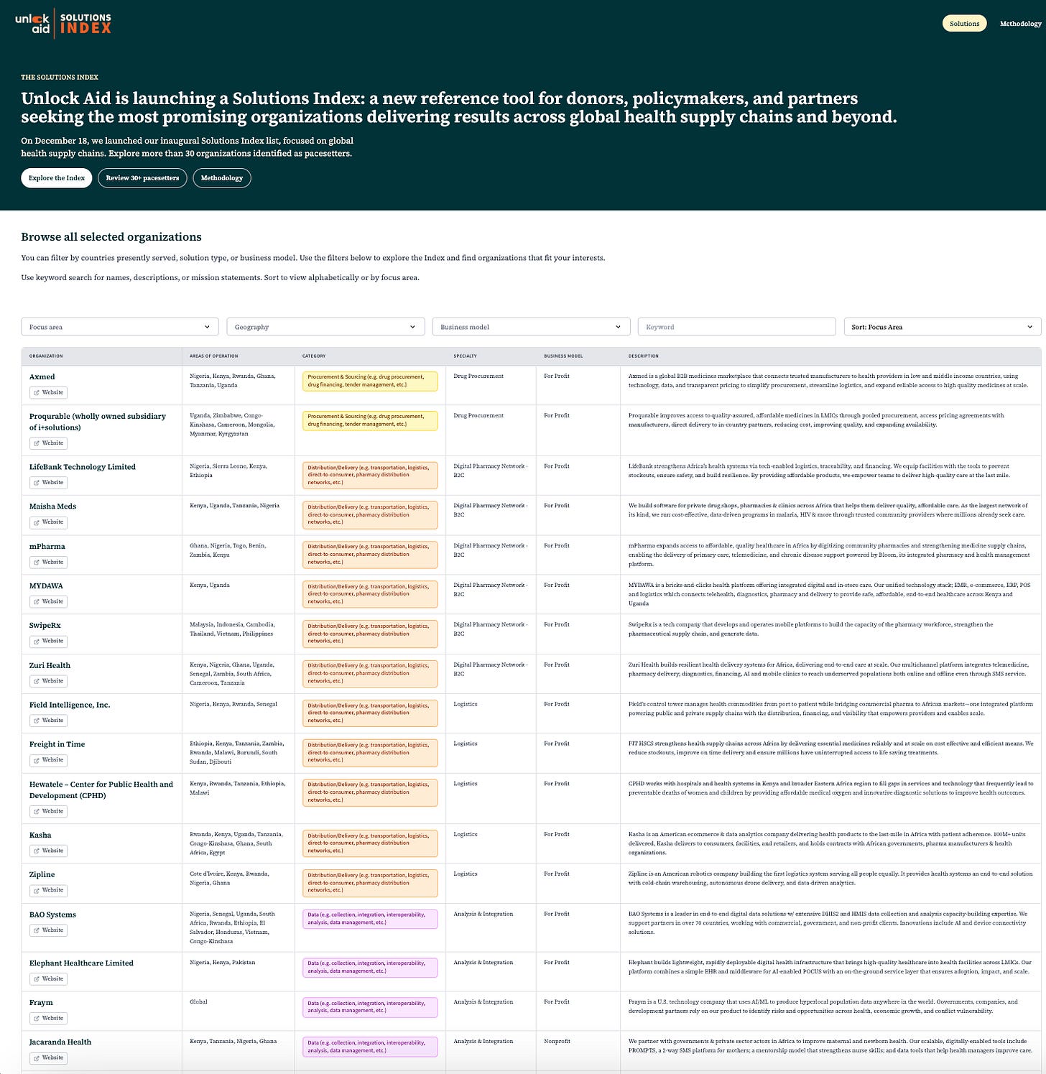Click the Organization column header
This screenshot has width=1046, height=1074.
(46, 356)
